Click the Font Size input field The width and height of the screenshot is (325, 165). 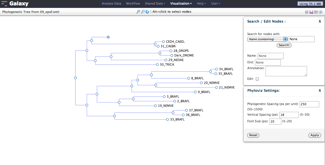click(275, 121)
